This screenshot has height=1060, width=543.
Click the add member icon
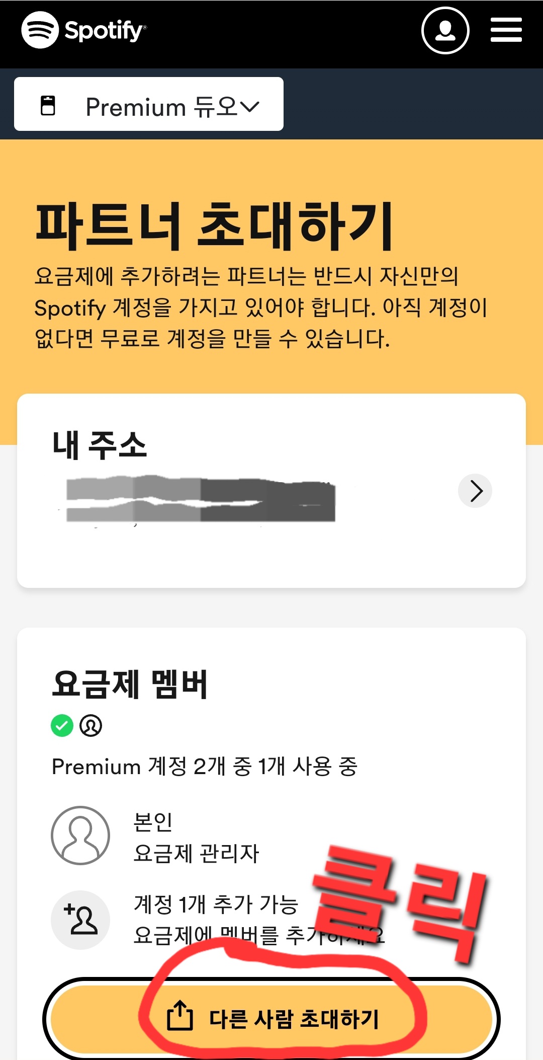coord(80,920)
